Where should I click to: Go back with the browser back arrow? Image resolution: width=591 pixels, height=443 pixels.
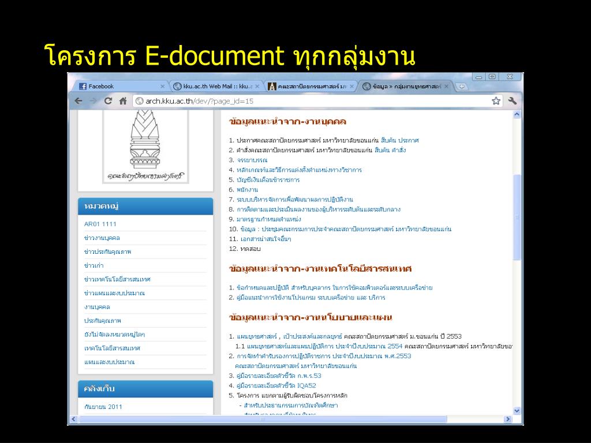(78, 101)
